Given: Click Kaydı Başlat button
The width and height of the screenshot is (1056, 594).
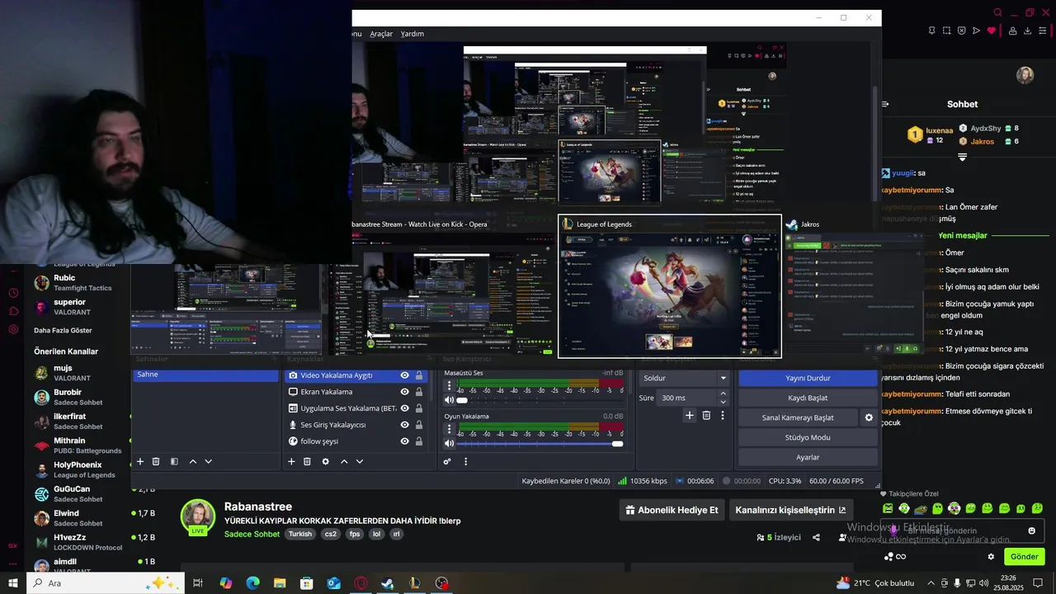Looking at the screenshot, I should point(808,398).
